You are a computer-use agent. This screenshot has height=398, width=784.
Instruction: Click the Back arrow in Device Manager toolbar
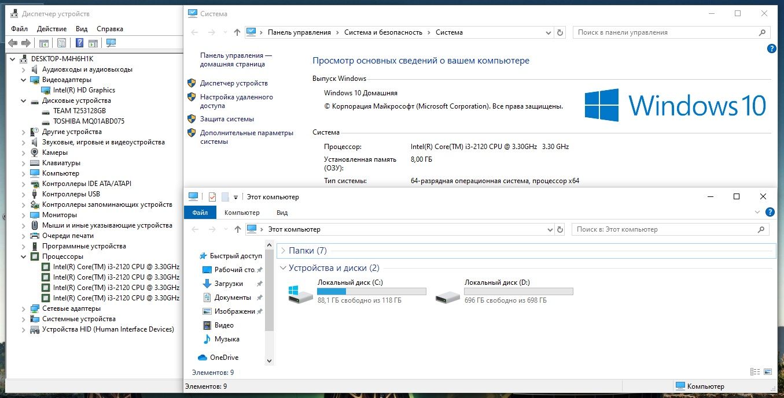[x=13, y=43]
